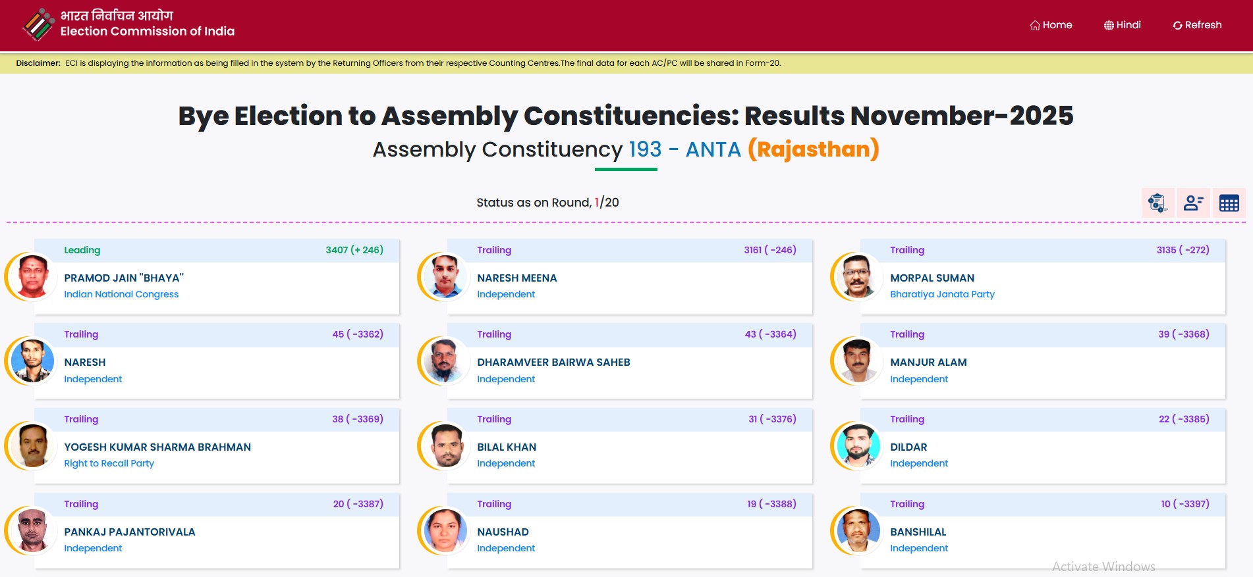Viewport: 1253px width, 577px height.
Task: Select the Dharamveer Bairwa Saheb candidate name
Action: coord(553,363)
